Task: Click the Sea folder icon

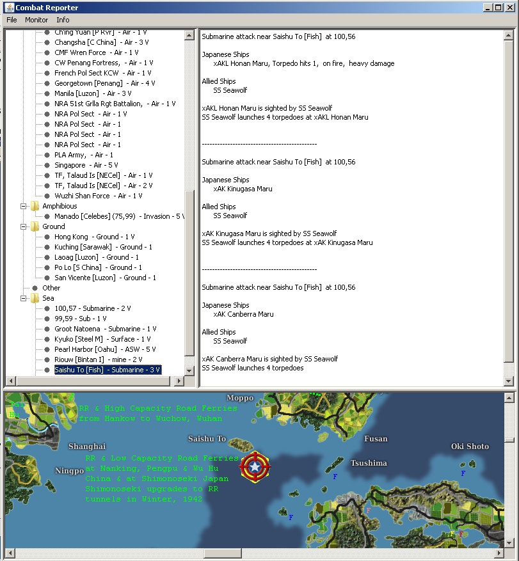Action: pyautogui.click(x=35, y=298)
